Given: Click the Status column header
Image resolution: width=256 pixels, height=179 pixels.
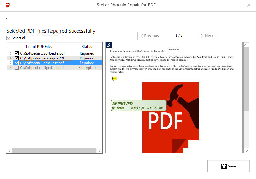Looking at the screenshot, I should (x=87, y=46).
